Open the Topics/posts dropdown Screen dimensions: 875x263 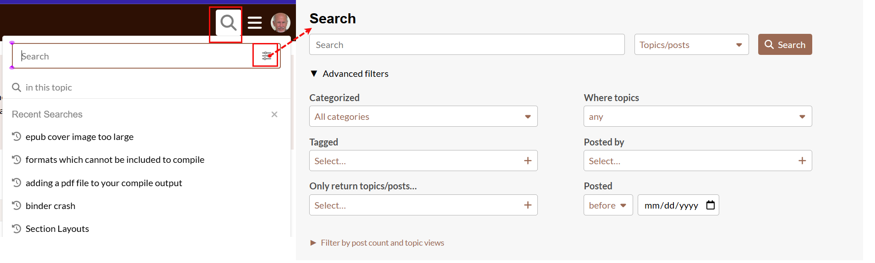tap(691, 45)
